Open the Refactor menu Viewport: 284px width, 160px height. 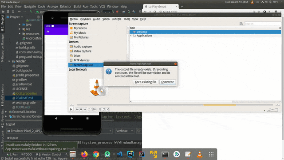pos(66,7)
